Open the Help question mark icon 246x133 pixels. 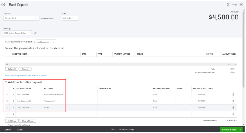229,4
